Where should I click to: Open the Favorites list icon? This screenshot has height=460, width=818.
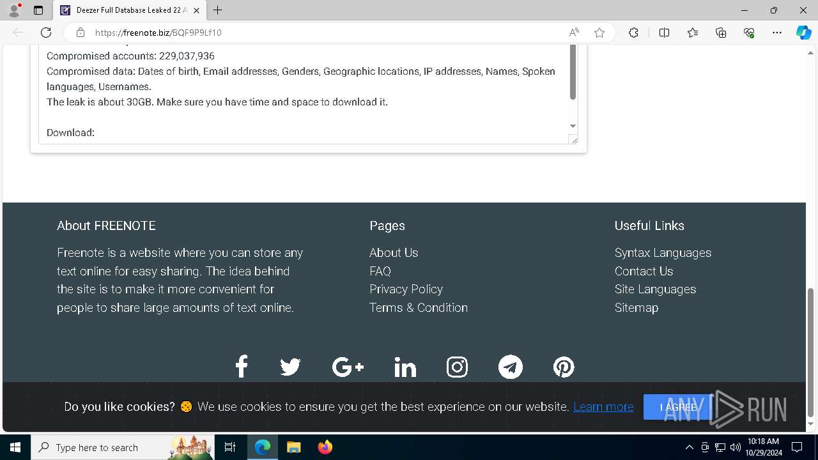[x=693, y=33]
